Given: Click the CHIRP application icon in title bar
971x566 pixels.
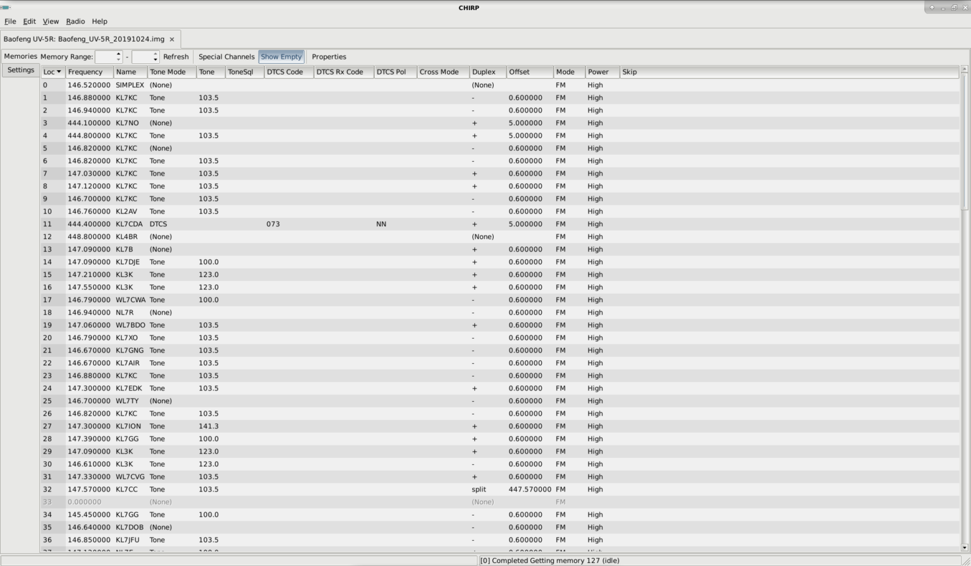Looking at the screenshot, I should tap(6, 8).
